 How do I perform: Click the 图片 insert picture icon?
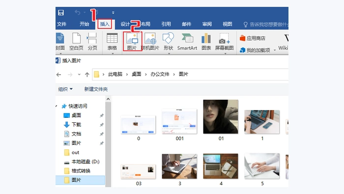(132, 41)
